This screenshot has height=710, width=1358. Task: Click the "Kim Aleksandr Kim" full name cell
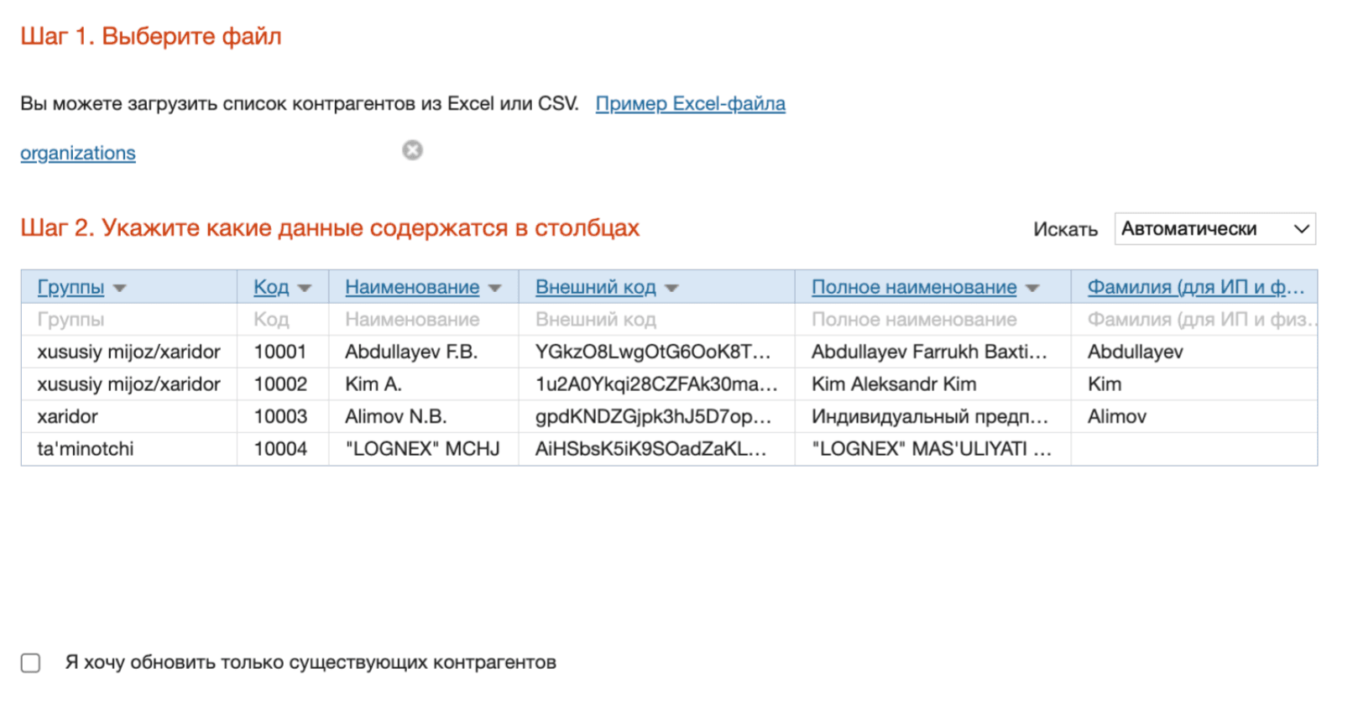pos(894,384)
